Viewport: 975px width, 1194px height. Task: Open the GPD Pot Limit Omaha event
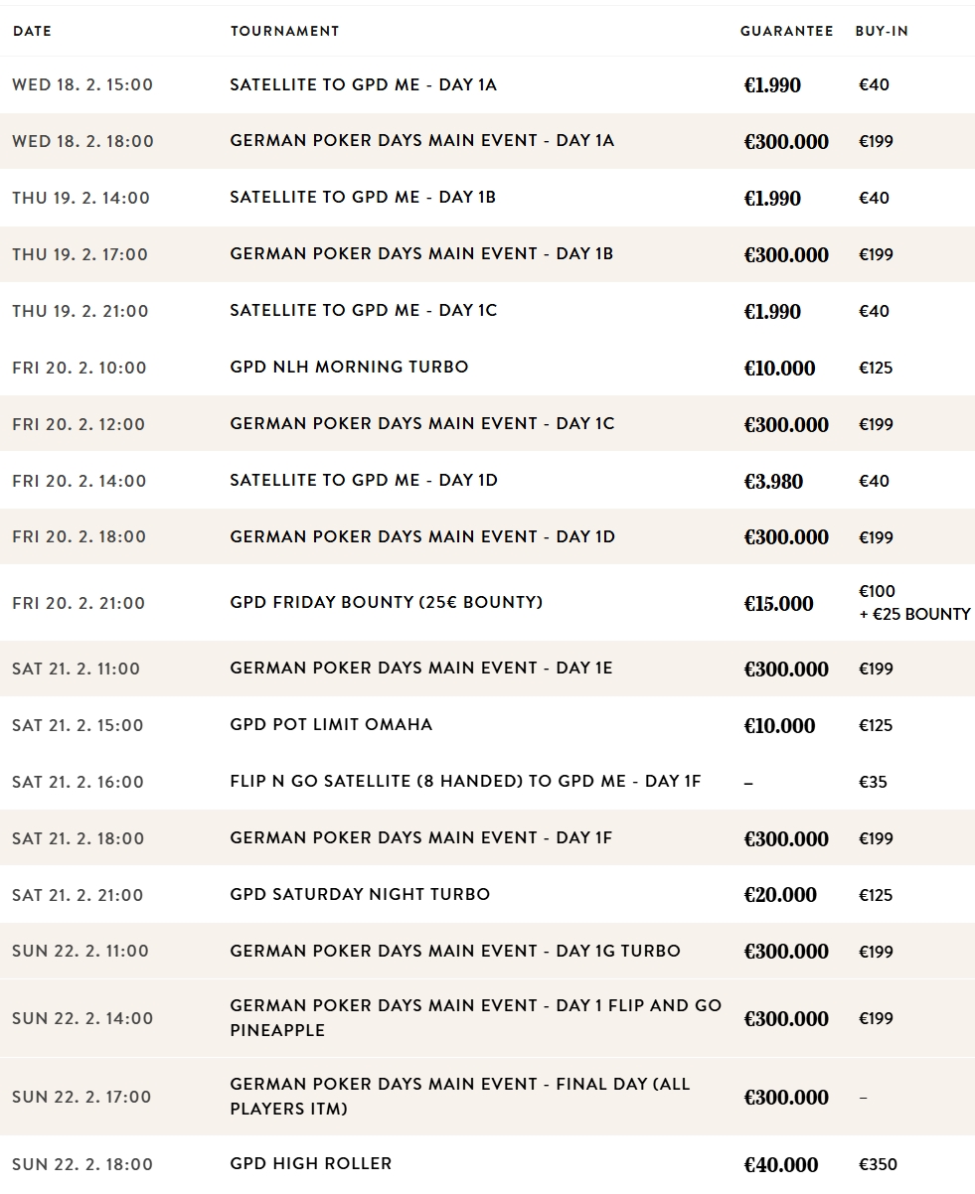pyautogui.click(x=331, y=724)
